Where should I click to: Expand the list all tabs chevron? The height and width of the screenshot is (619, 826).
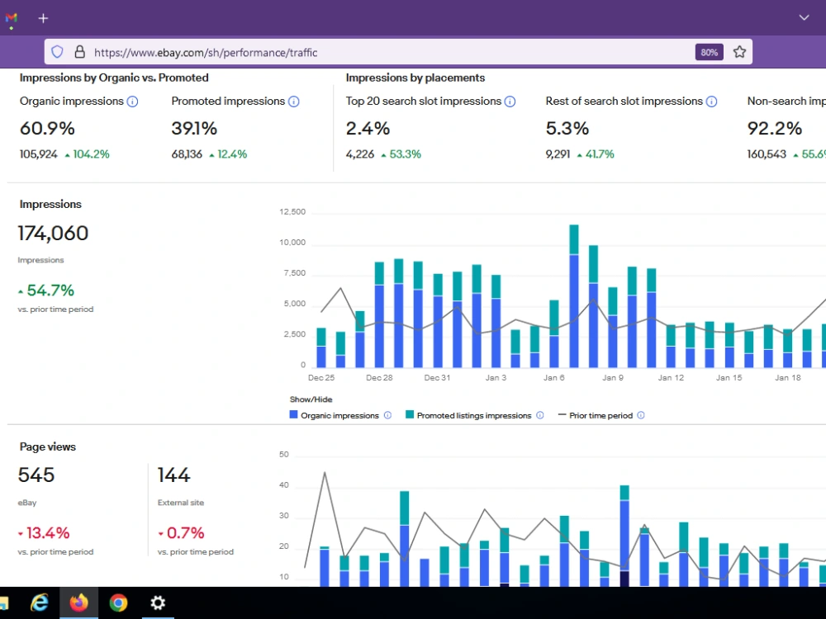point(804,17)
